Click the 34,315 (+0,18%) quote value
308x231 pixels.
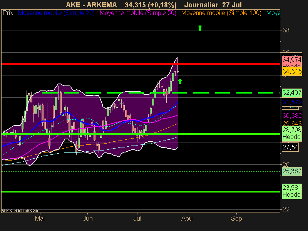pos(151,5)
